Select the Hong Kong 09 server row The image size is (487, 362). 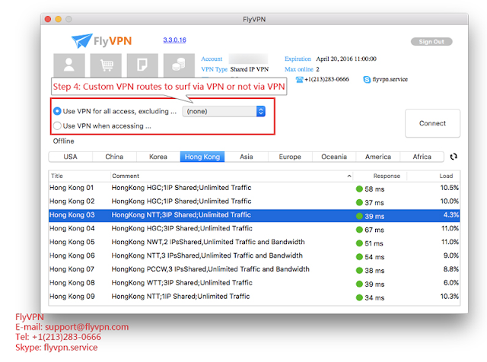click(x=254, y=297)
